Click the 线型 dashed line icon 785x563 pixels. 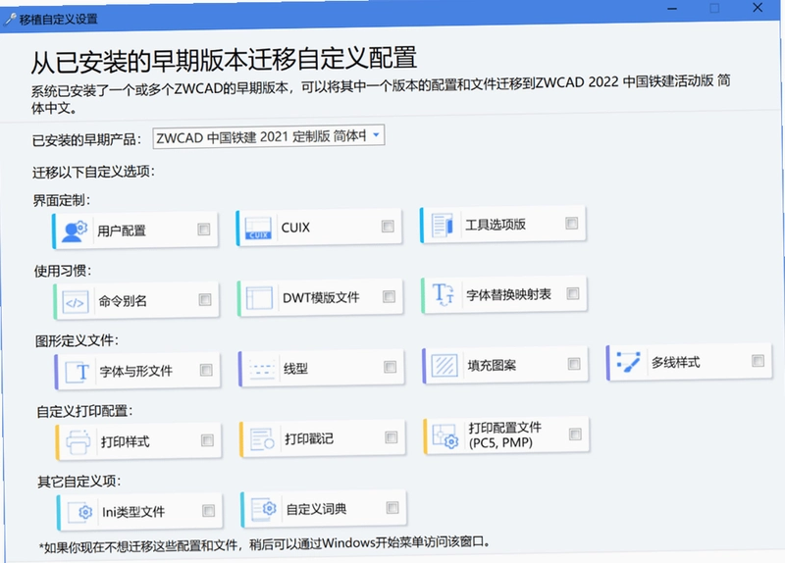(x=262, y=370)
